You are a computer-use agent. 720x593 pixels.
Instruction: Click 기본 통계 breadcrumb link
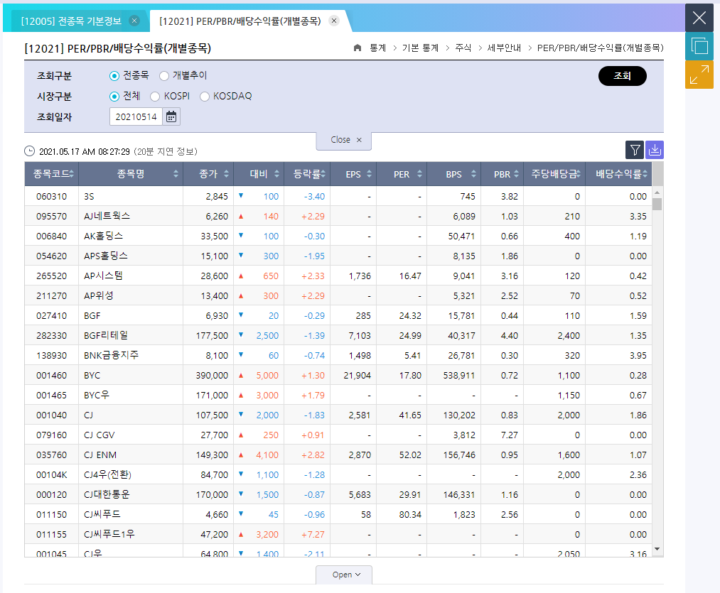pos(420,48)
